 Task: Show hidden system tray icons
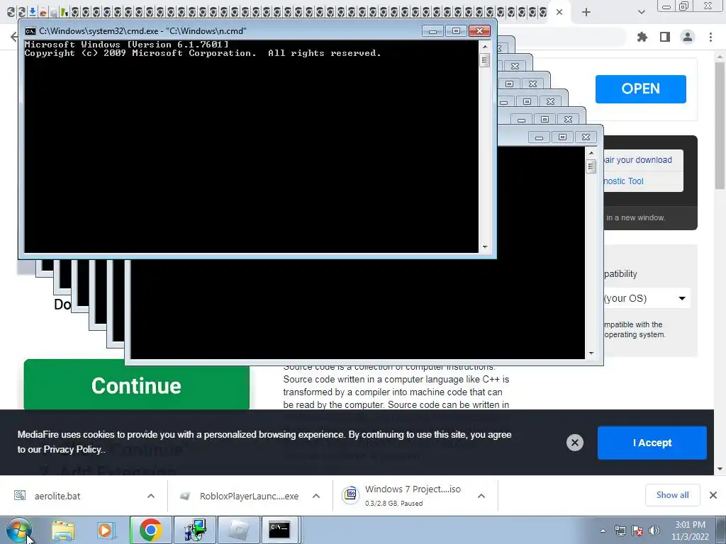pos(603,531)
